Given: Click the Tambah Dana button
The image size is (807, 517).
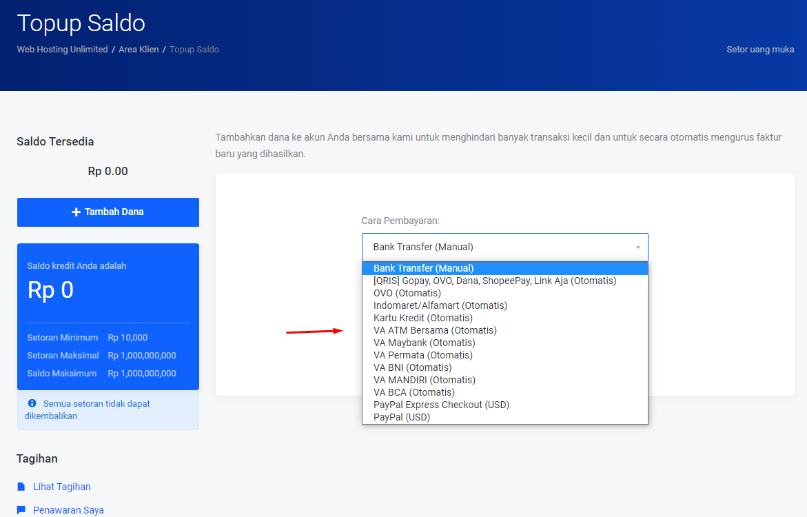Looking at the screenshot, I should (x=108, y=212).
